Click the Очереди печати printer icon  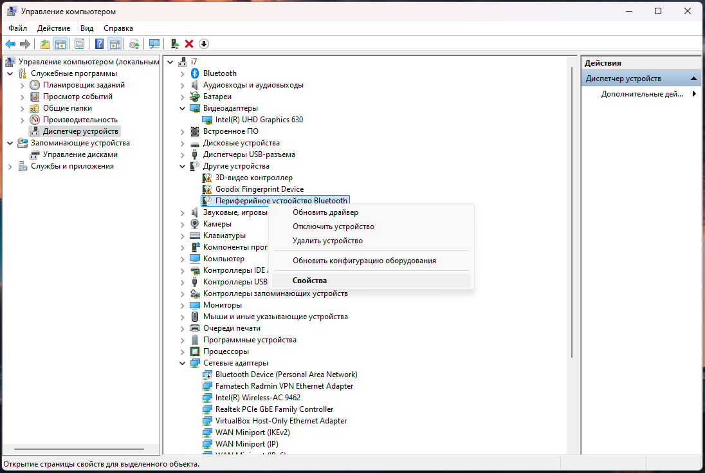click(195, 328)
